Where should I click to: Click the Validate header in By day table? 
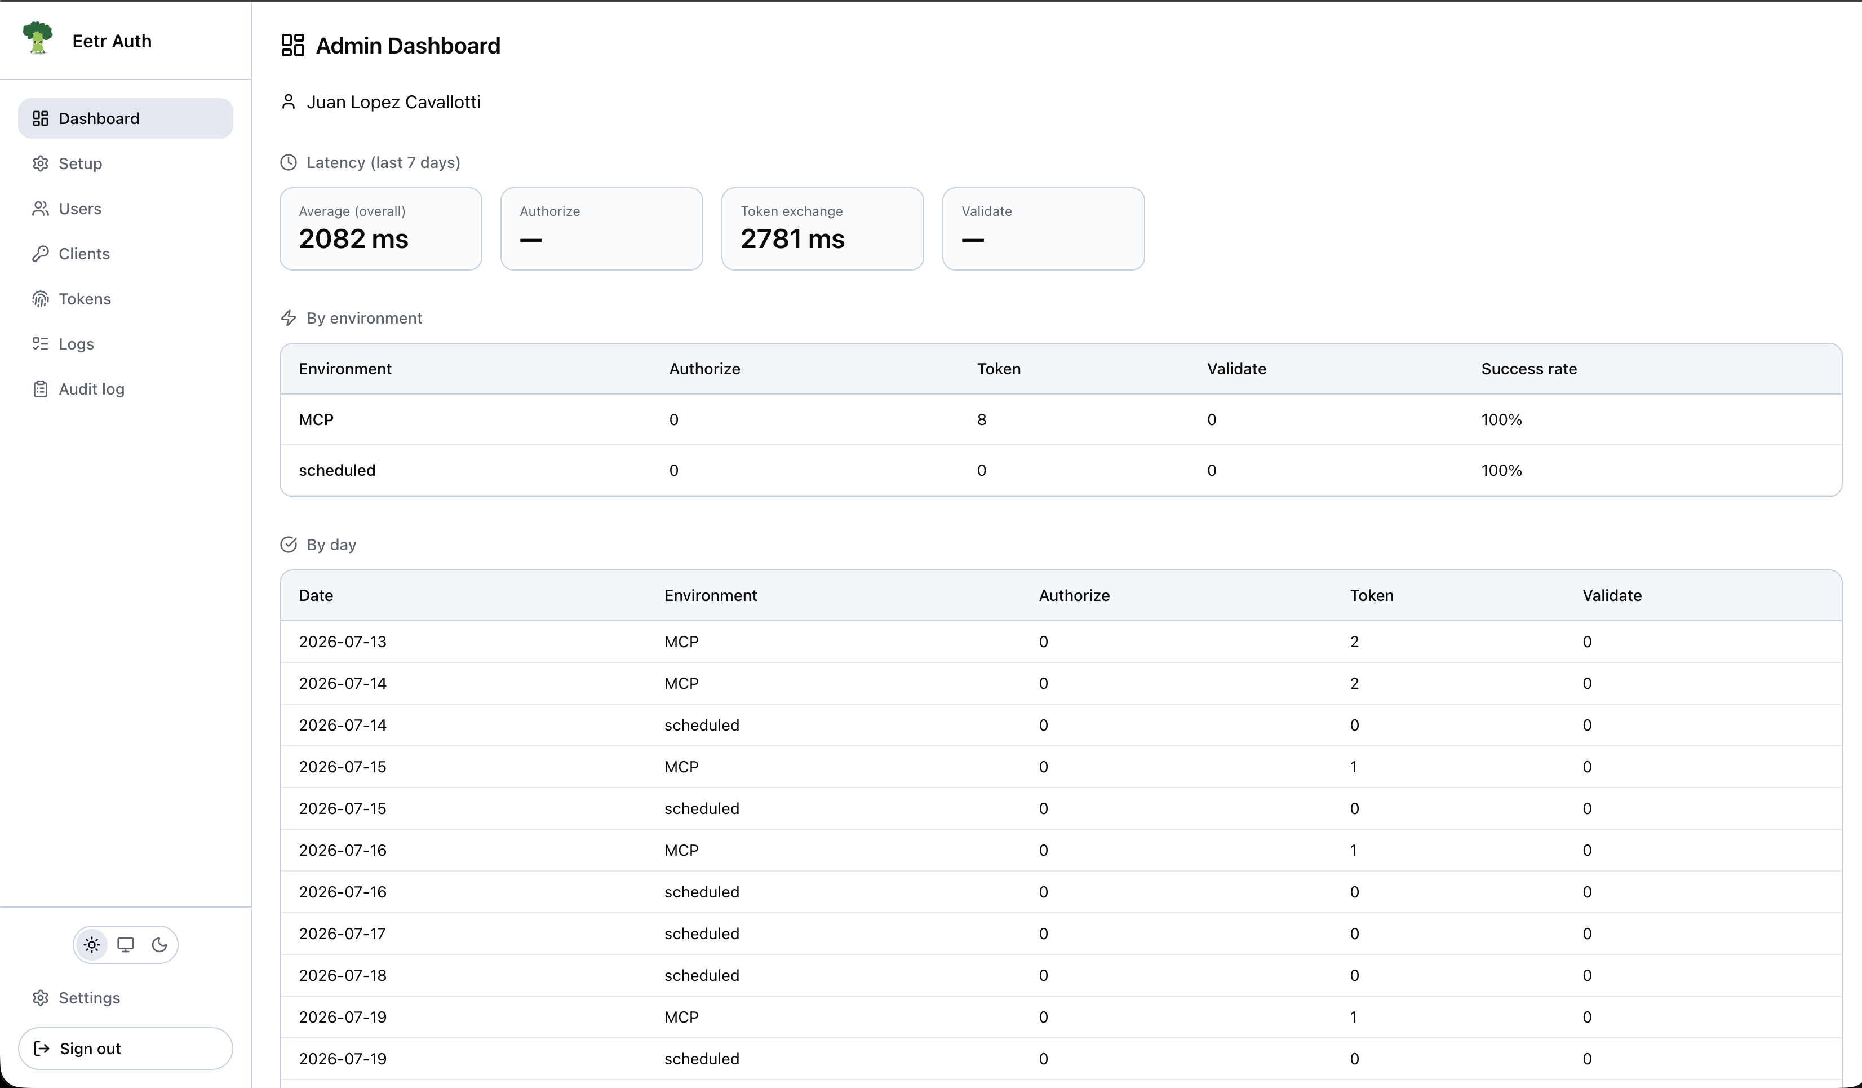coord(1612,595)
